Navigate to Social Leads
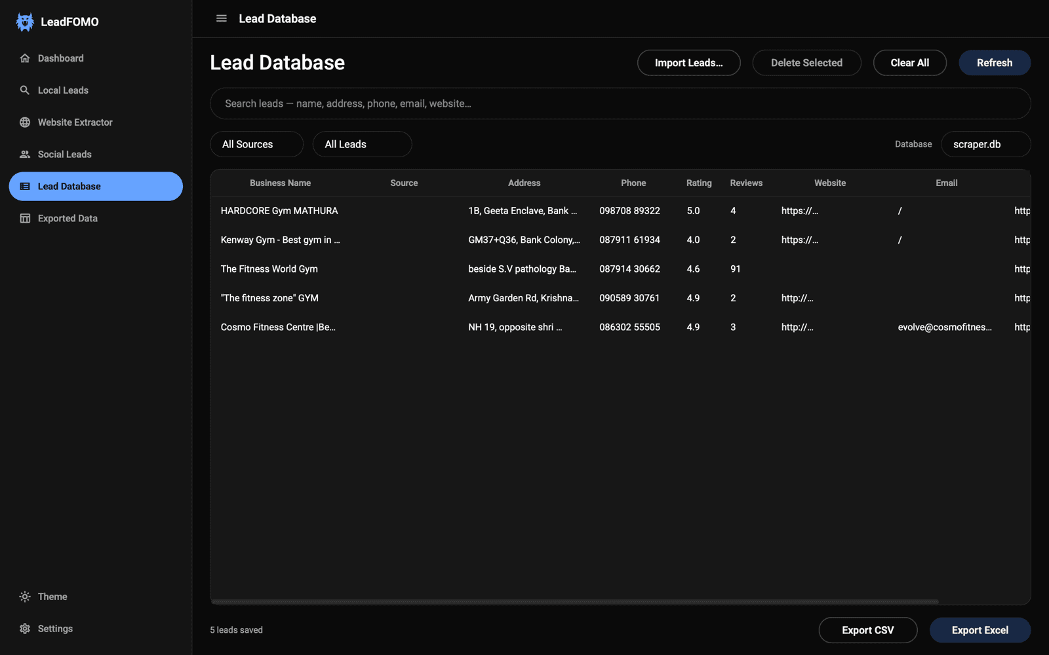 96,155
